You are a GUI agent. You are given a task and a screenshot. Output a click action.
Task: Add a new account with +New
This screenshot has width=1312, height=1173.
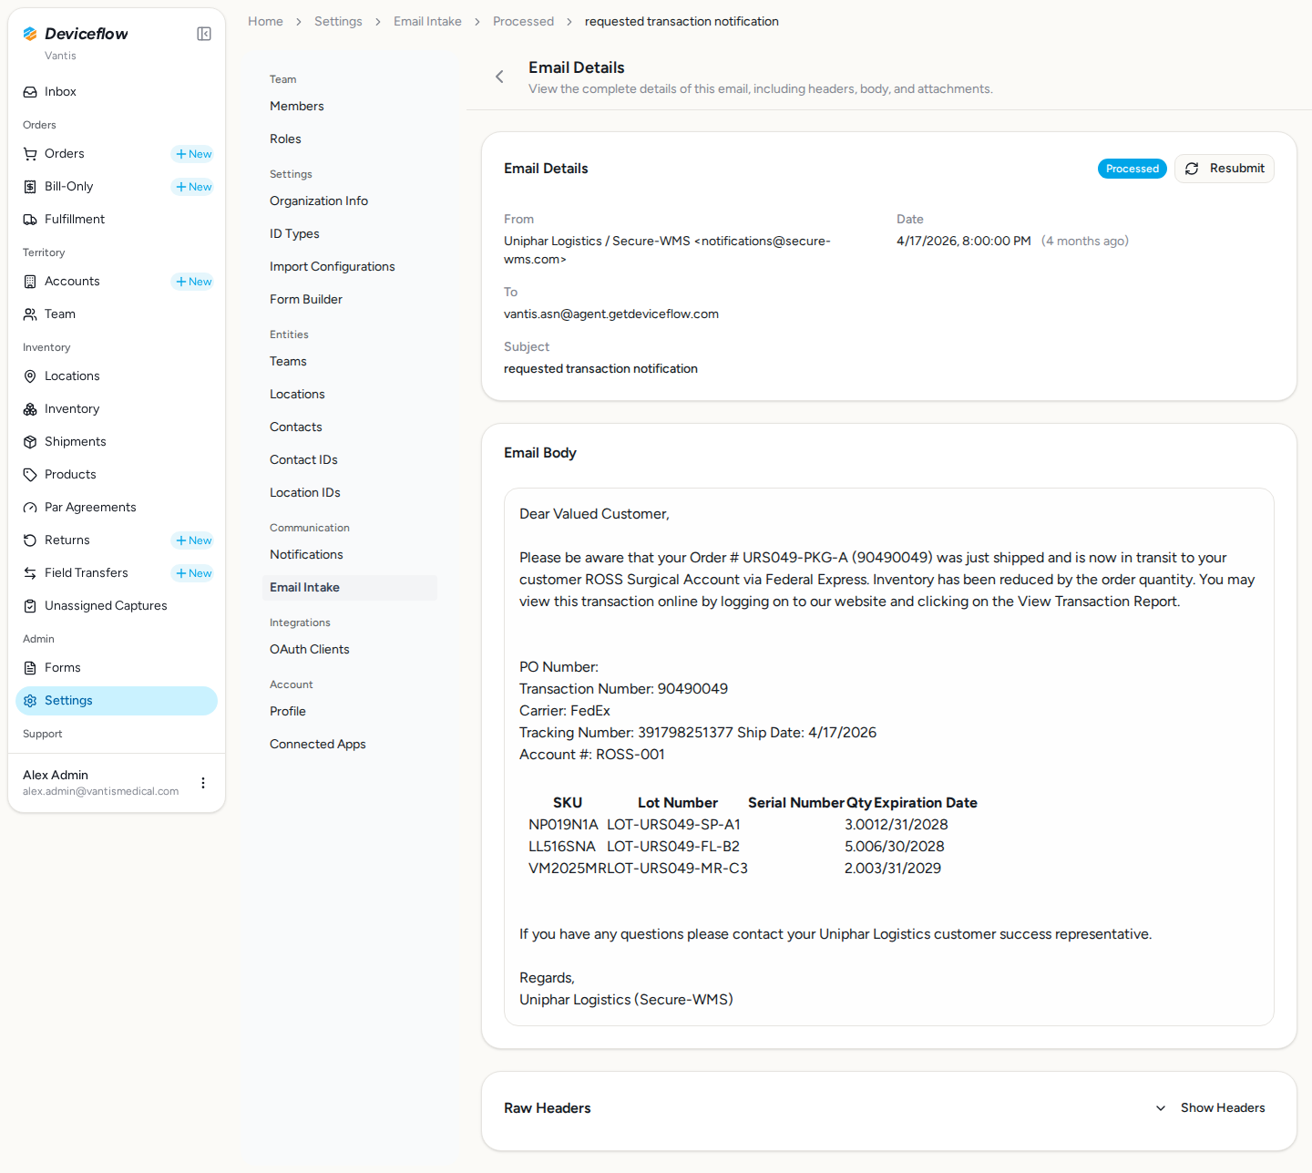[193, 282]
